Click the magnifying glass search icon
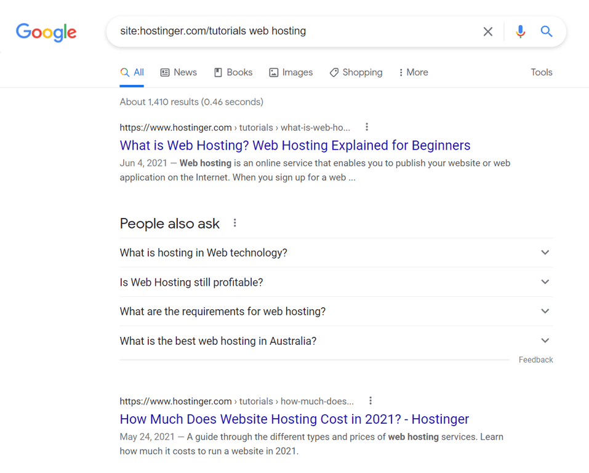 pyautogui.click(x=547, y=31)
